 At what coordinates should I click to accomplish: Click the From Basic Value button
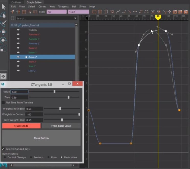tap(61, 126)
